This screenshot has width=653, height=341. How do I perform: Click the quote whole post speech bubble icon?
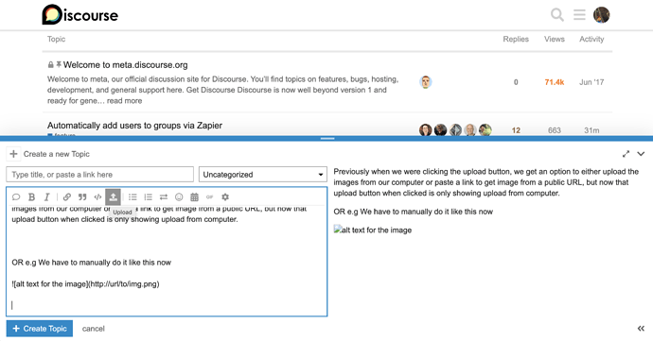point(16,197)
